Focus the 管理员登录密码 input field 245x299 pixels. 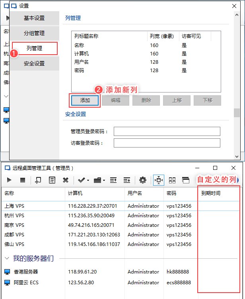click(167, 132)
